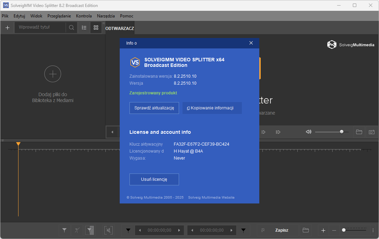
Task: Zoom in timeline with plus icon
Action: (323, 231)
